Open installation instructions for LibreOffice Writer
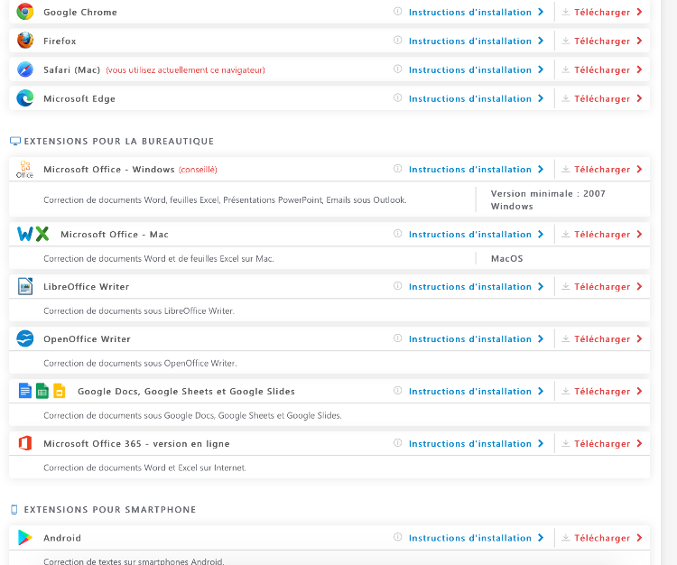This screenshot has height=565, width=677. pos(476,287)
